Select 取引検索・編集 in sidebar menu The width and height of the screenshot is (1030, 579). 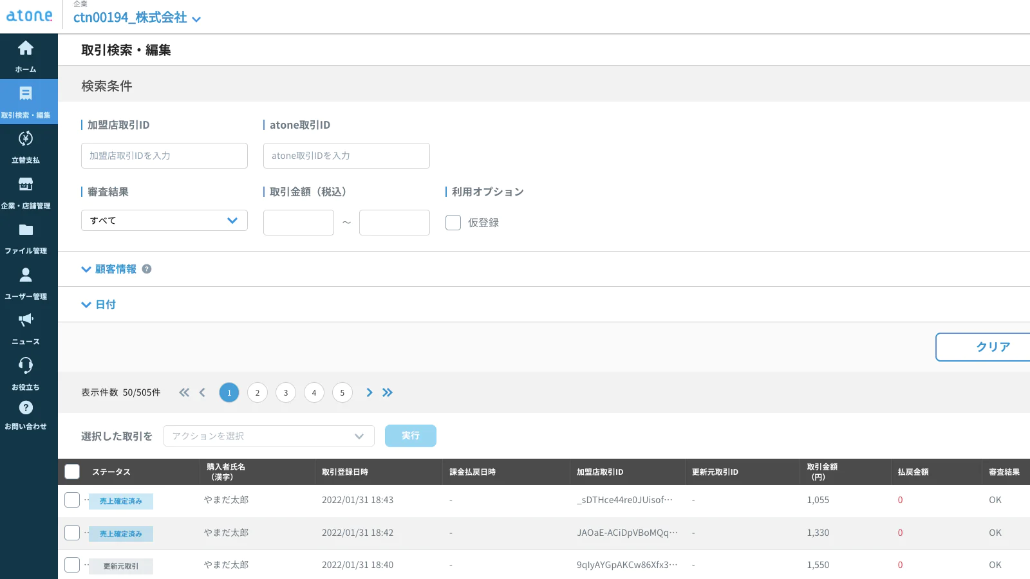(26, 102)
